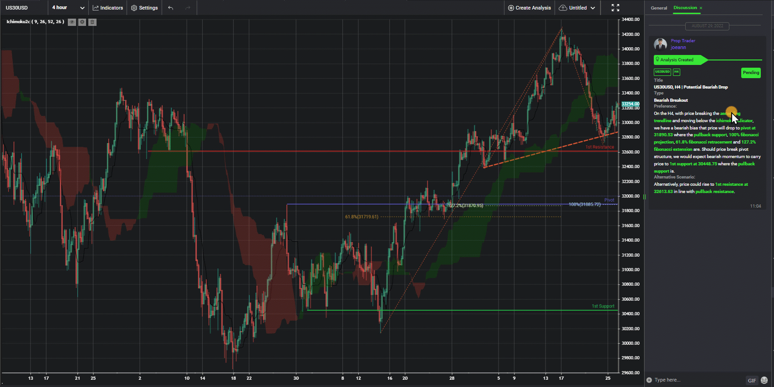Add attachment with plus icon
The width and height of the screenshot is (774, 387).
[649, 380]
